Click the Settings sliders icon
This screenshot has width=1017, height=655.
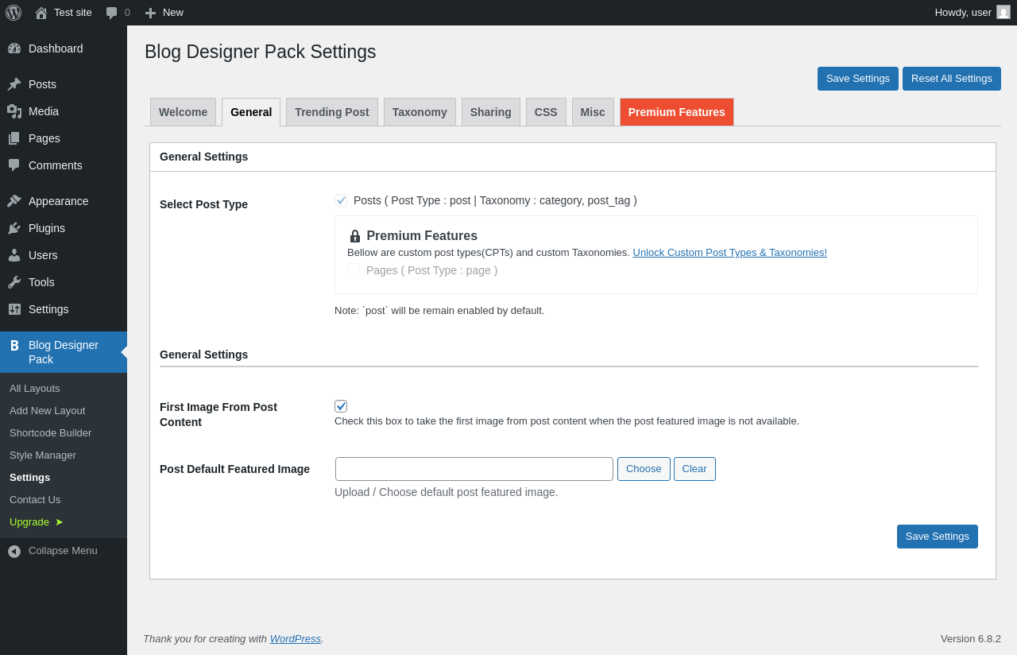(14, 309)
